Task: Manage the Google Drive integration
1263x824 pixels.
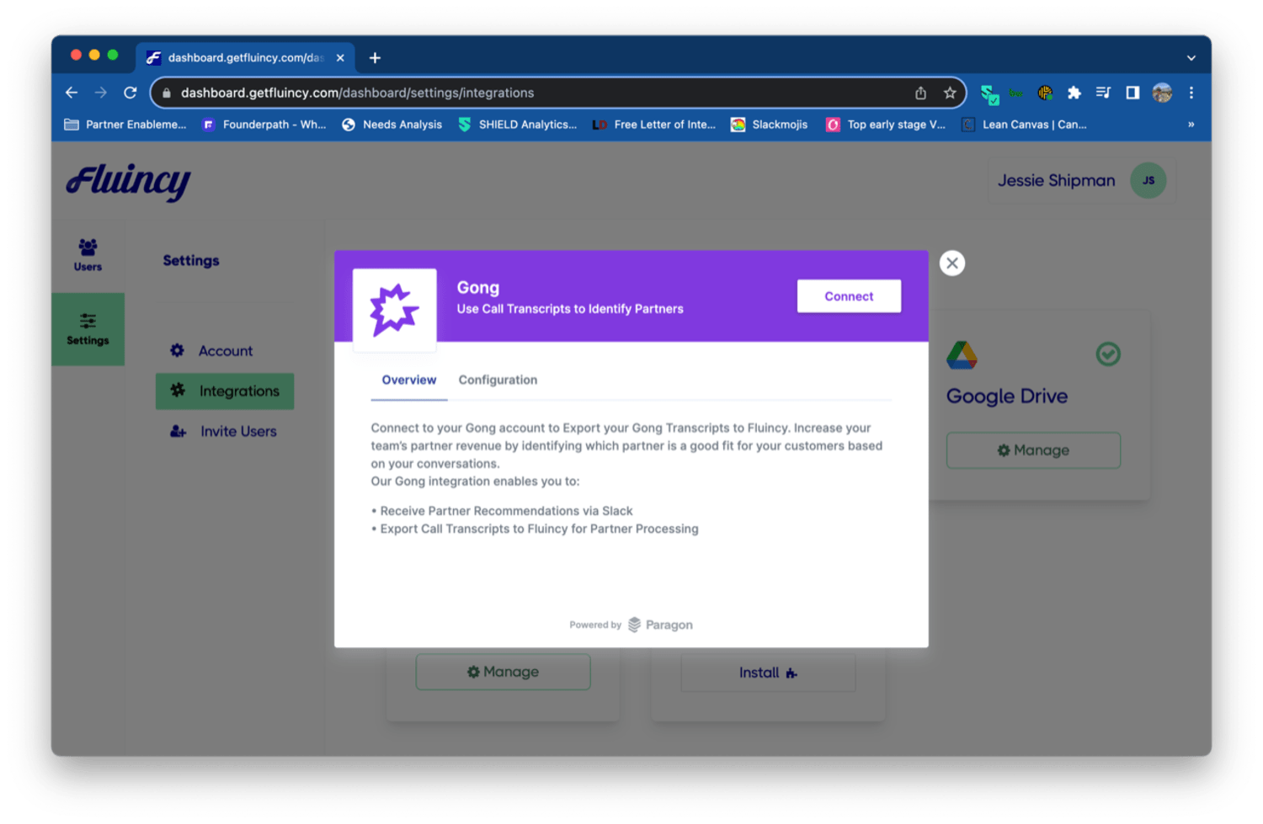Action: (x=1033, y=450)
